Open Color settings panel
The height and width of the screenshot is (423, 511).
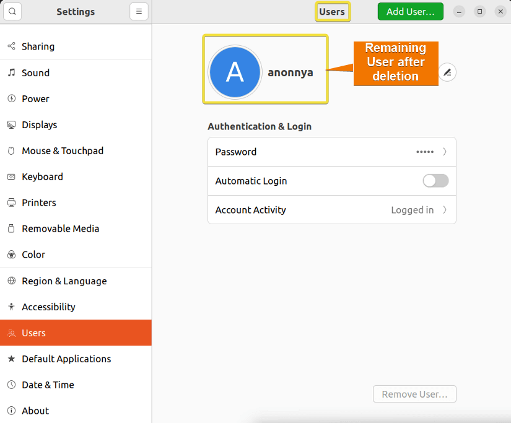pos(76,255)
